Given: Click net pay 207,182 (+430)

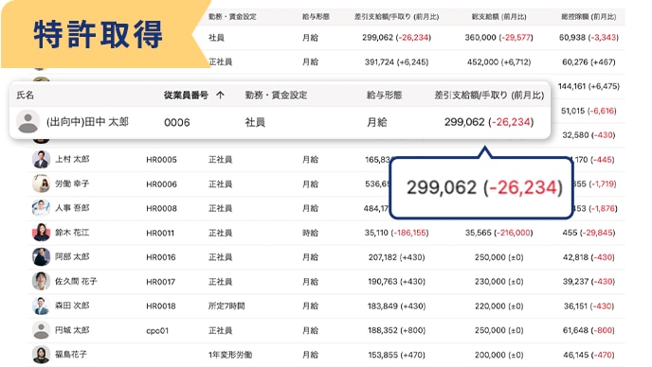Looking at the screenshot, I should (x=396, y=257).
